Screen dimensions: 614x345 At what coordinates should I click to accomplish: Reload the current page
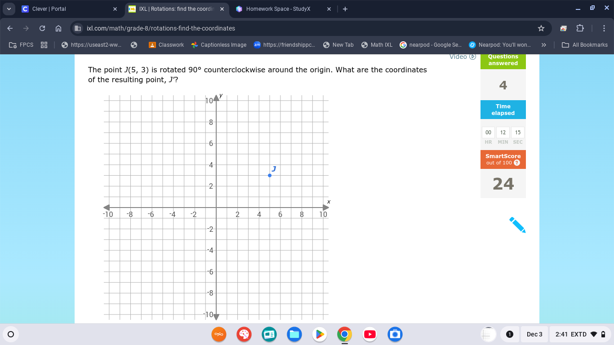[x=42, y=28]
